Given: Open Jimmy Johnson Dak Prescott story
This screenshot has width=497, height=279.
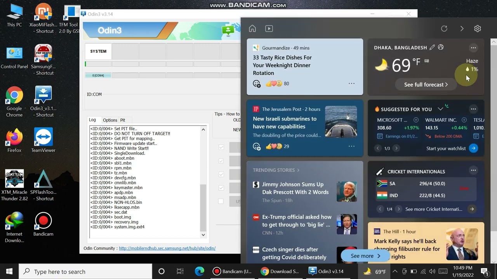Looking at the screenshot, I should click(x=295, y=188).
